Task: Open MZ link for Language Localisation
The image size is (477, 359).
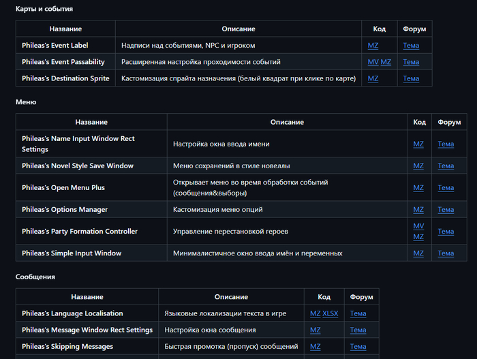Action: pyautogui.click(x=315, y=313)
